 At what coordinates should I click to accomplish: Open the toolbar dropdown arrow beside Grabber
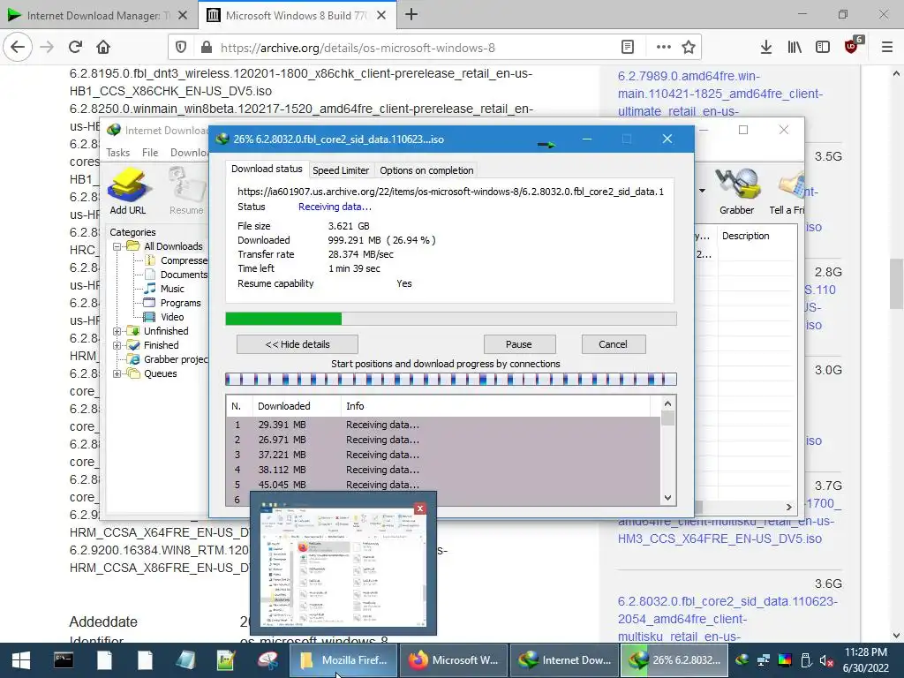702,191
